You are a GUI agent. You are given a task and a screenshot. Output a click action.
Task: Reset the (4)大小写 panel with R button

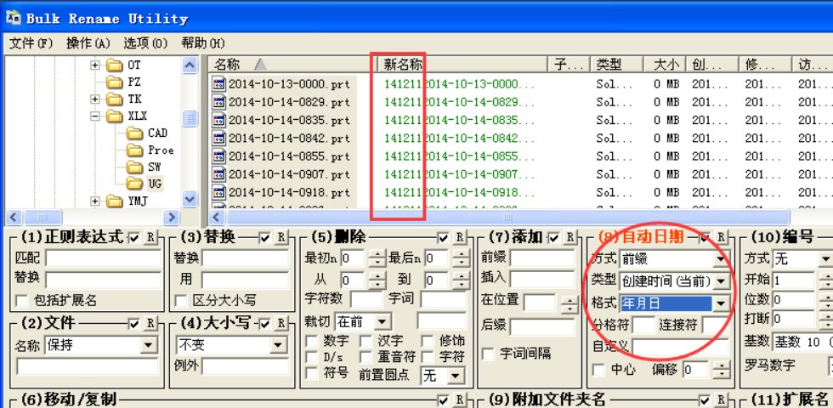[x=280, y=324]
